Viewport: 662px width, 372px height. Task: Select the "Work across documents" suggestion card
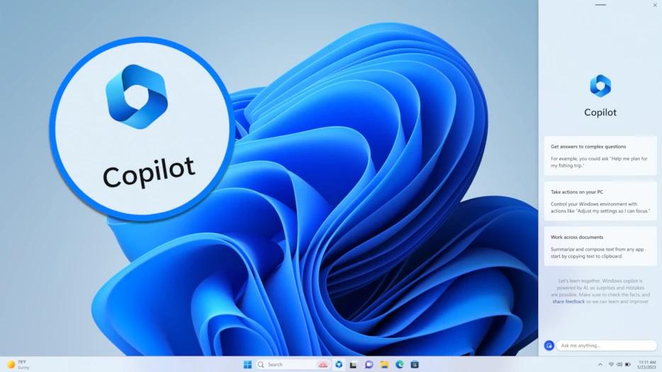pyautogui.click(x=600, y=246)
